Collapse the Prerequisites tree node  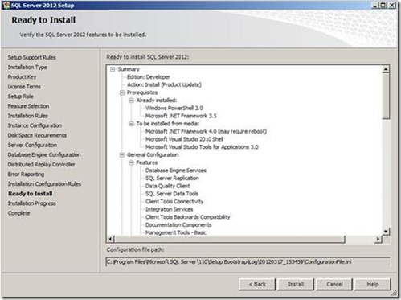pos(122,92)
